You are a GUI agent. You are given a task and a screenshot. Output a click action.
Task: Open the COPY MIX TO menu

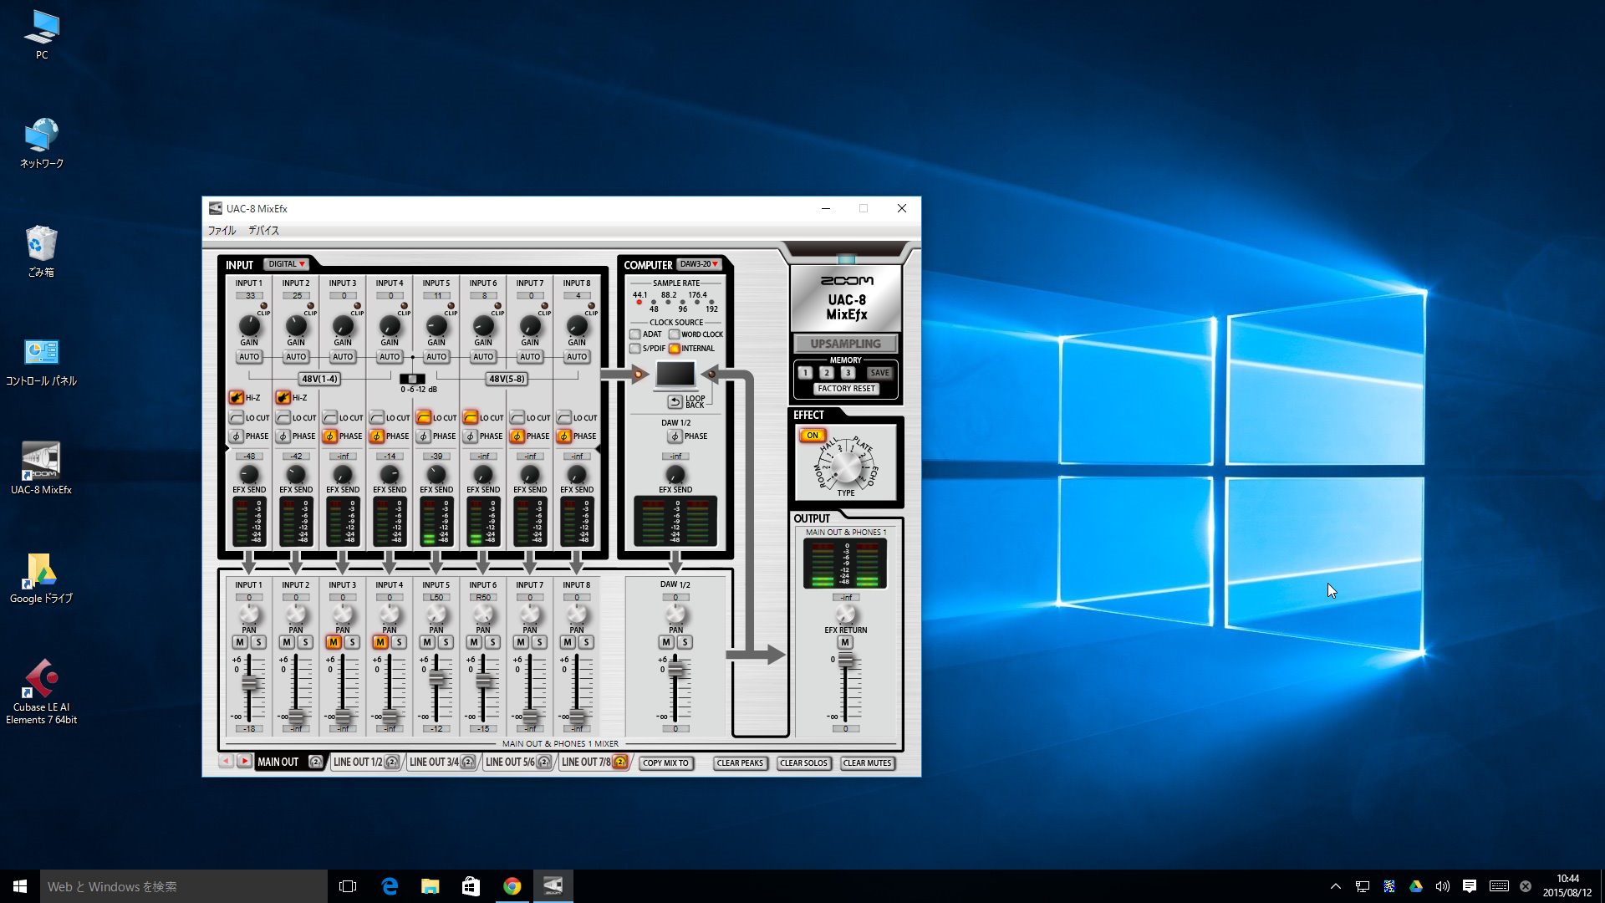[x=665, y=763]
